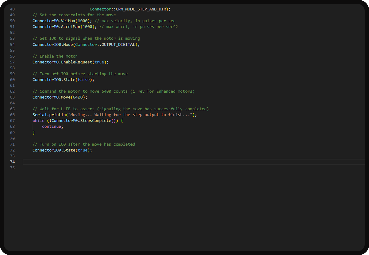The image size is (369, 255).
Task: Click the closing brace on line 69
Action: (x=34, y=132)
